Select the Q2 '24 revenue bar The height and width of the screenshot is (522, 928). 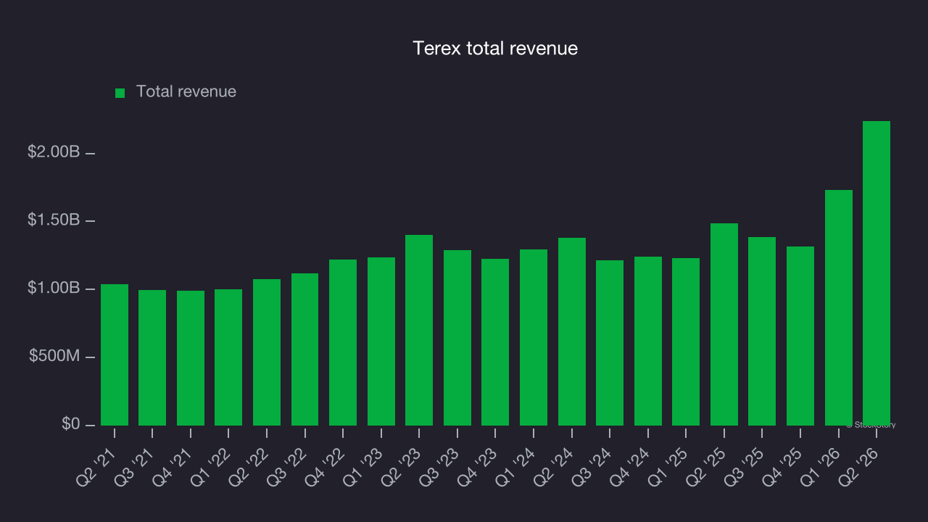[x=572, y=331]
